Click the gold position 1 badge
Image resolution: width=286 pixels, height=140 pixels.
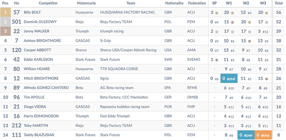click(x=6, y=12)
